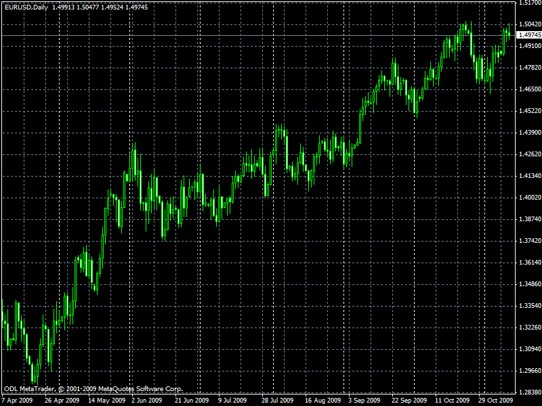Click the 29 Oct 2009 date label
Image resolution: width=542 pixels, height=406 pixels.
pyautogui.click(x=496, y=401)
